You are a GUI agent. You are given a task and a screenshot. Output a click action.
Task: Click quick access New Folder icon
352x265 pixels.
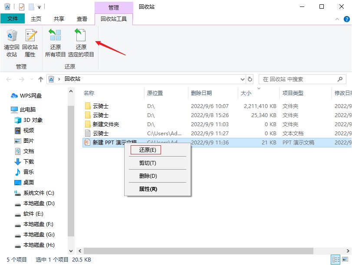tap(31, 7)
